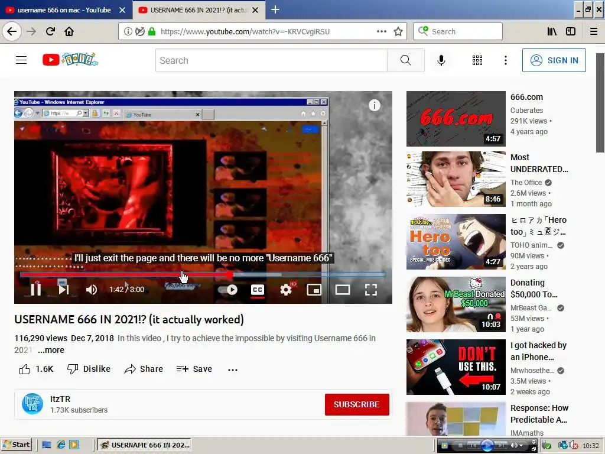Viewport: 605px width, 454px height.
Task: Click system tray volume muted icon
Action: pos(573,445)
